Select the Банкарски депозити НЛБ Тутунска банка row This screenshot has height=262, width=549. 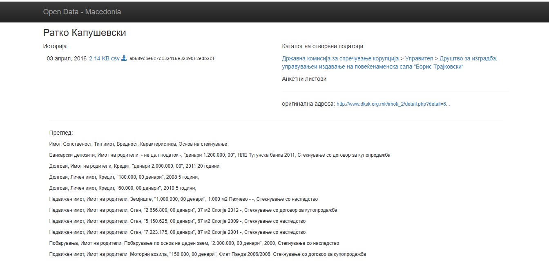(x=220, y=155)
